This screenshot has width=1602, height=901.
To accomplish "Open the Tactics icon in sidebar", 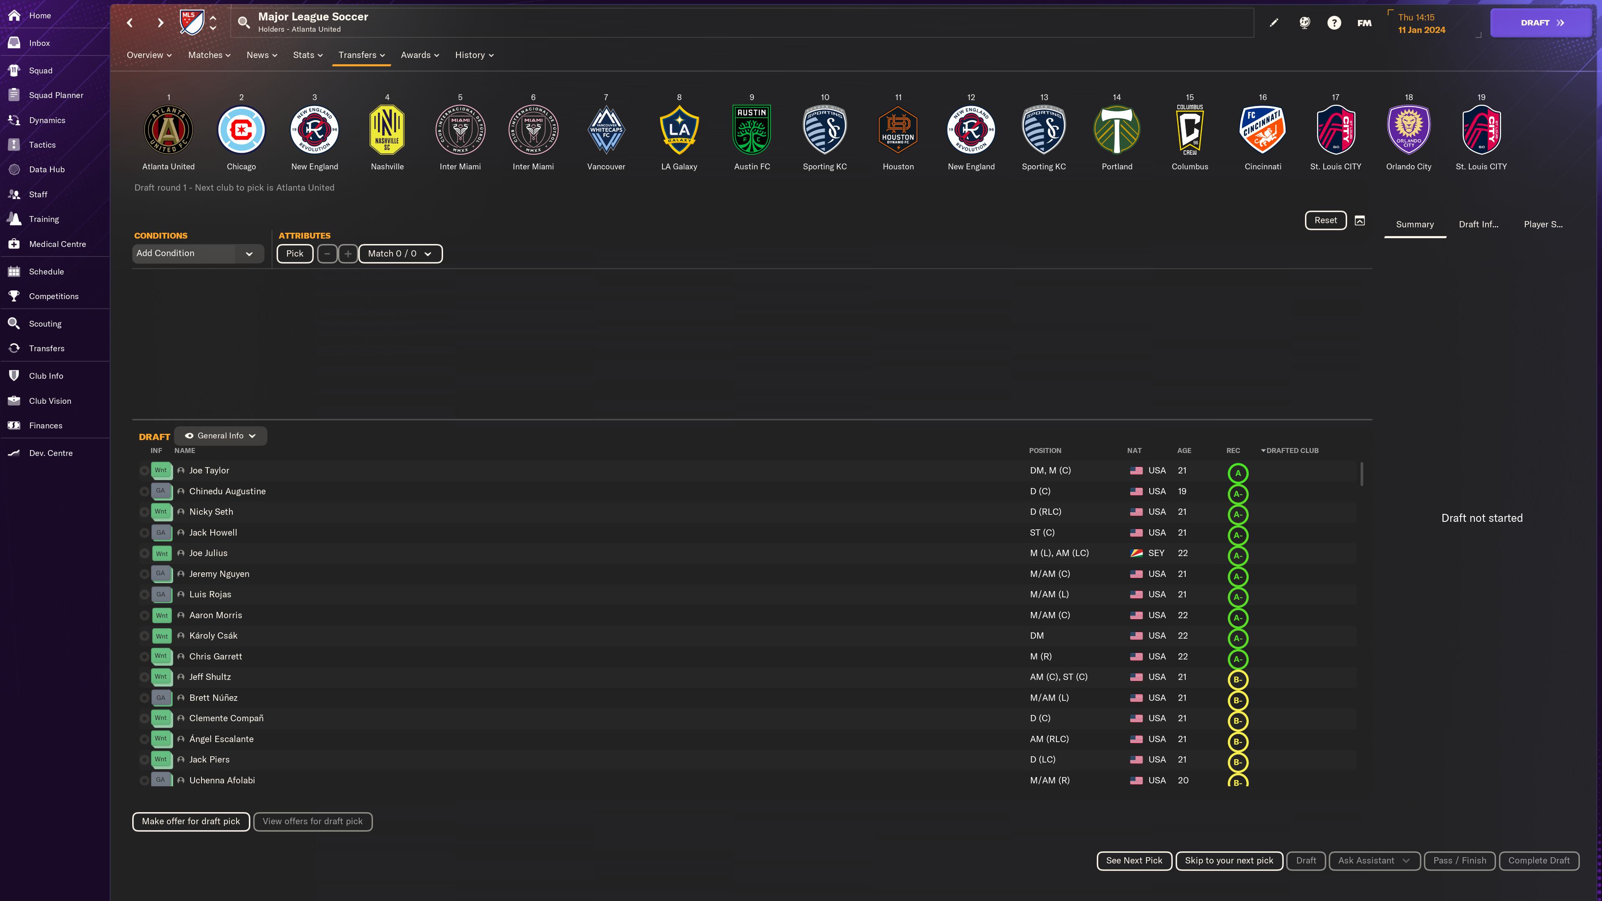I will (14, 145).
